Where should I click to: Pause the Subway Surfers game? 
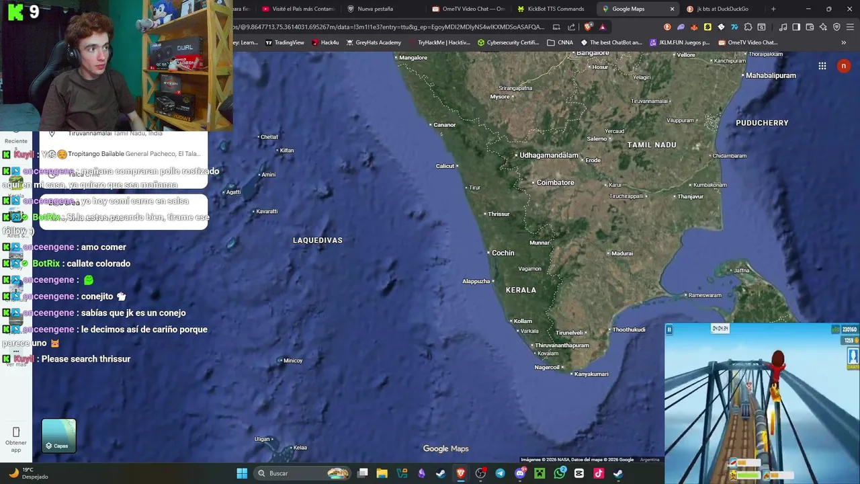click(x=669, y=329)
